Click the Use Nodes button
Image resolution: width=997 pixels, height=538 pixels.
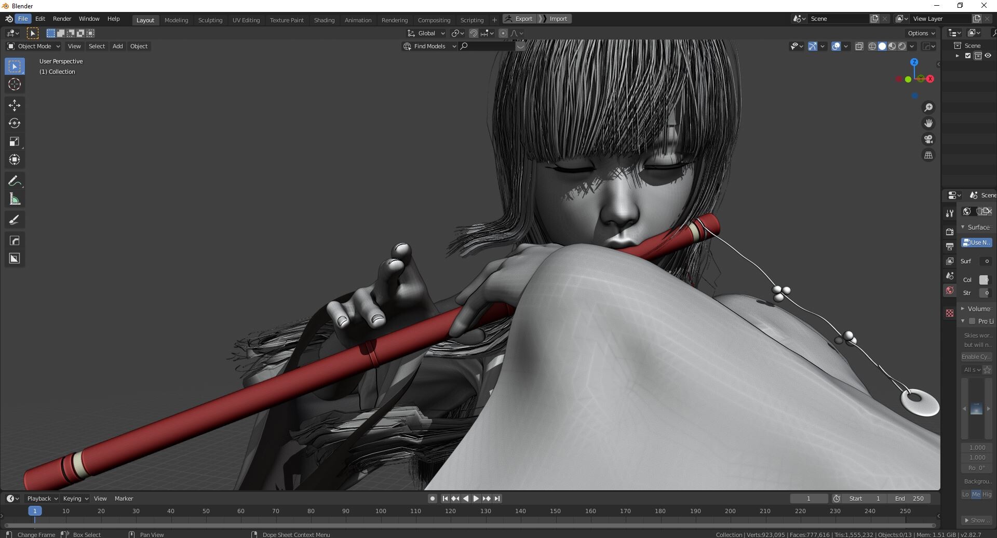coord(977,243)
